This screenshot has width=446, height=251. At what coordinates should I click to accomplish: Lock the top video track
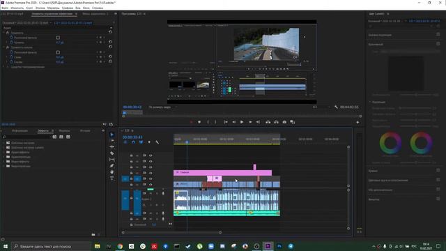point(132,155)
